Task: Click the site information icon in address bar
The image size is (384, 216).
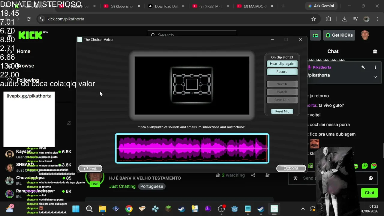Action: [41, 19]
